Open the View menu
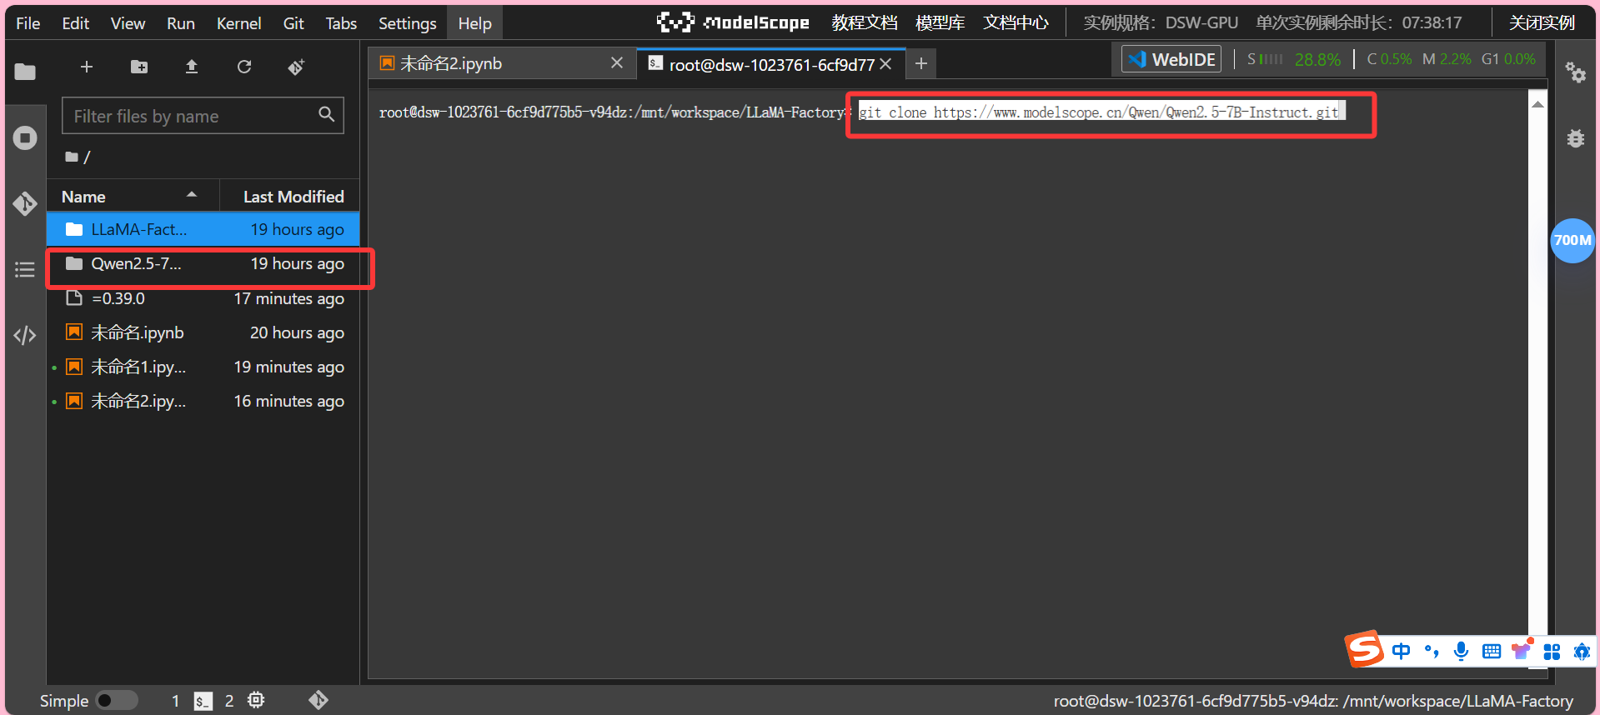 [x=128, y=23]
